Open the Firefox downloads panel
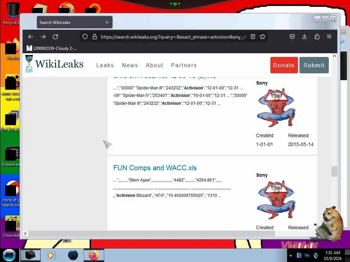This screenshot has height=262, width=350. 304,37
